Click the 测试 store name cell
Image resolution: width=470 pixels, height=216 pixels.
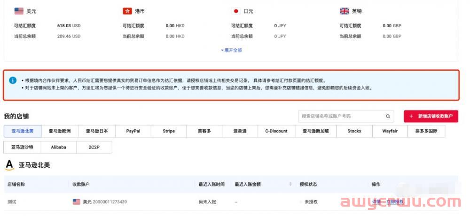click(x=12, y=202)
